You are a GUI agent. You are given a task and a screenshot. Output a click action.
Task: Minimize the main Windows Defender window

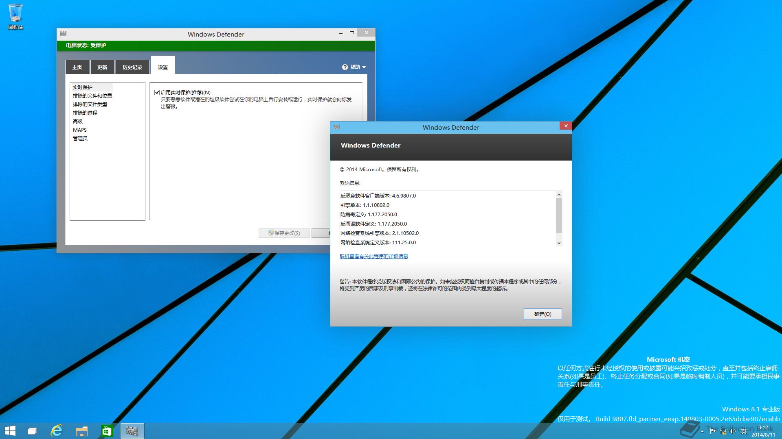(x=340, y=33)
